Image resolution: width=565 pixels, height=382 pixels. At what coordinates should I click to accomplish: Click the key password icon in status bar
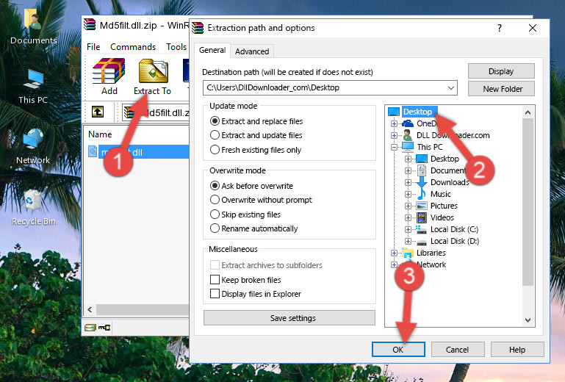[104, 327]
